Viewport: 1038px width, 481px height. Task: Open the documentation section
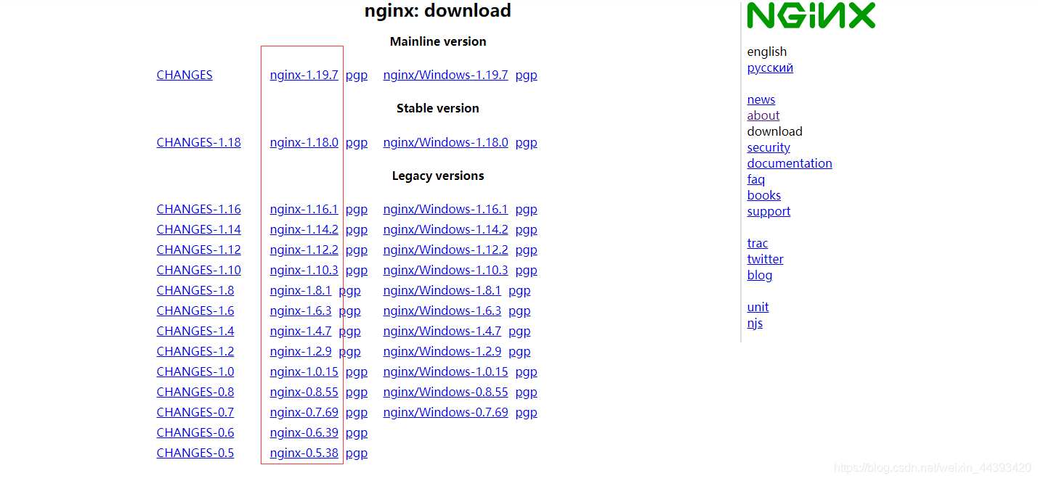point(790,163)
